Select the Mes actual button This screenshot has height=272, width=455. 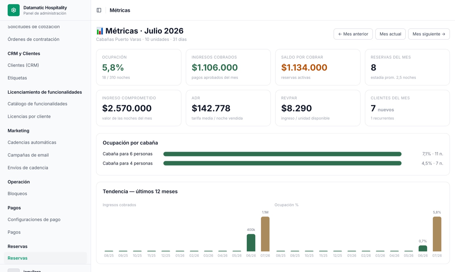(x=390, y=34)
